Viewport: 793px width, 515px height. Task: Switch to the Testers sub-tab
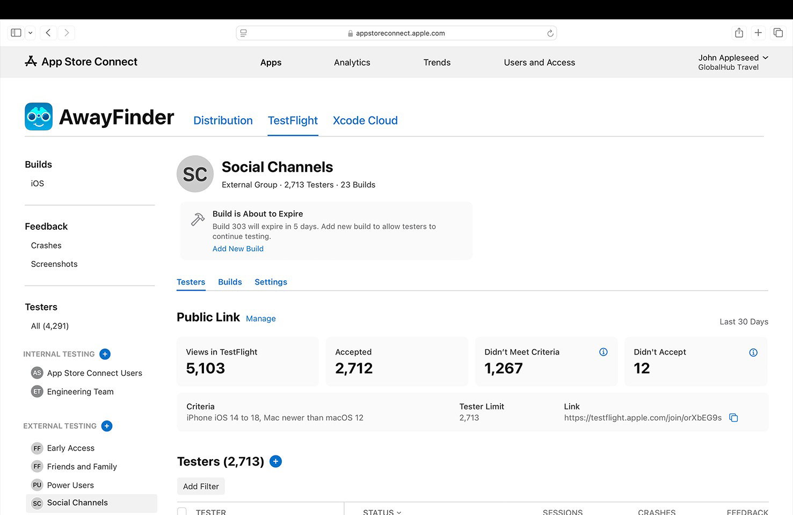tap(191, 282)
